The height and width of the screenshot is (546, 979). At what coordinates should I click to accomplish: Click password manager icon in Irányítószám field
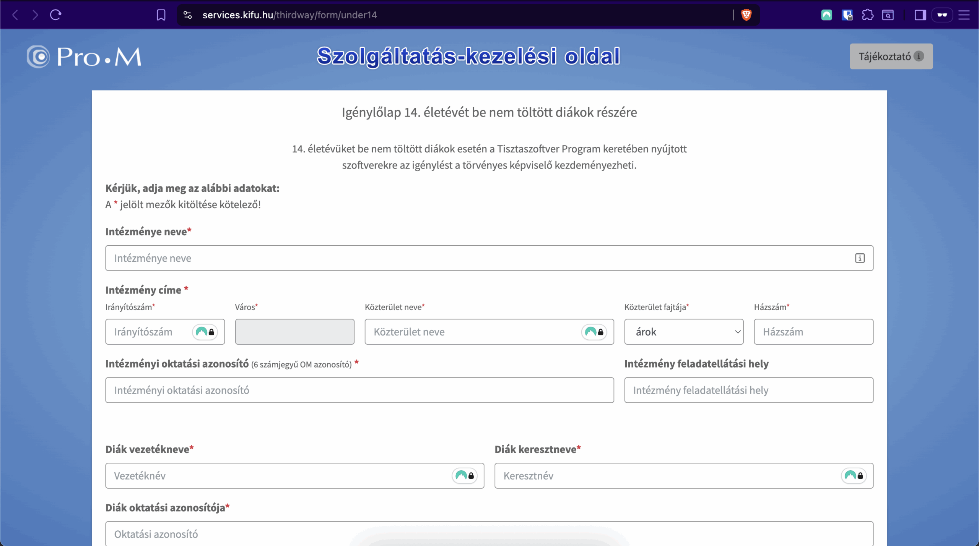click(x=205, y=332)
